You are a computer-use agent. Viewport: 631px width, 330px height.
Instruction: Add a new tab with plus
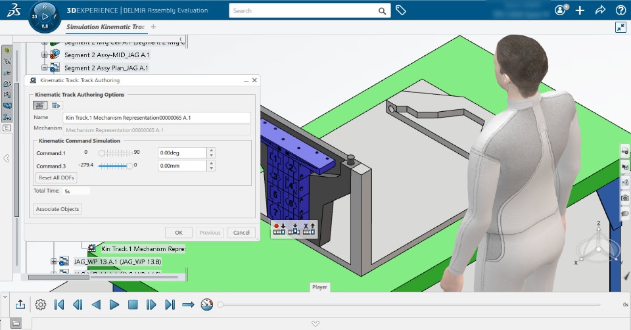153,27
